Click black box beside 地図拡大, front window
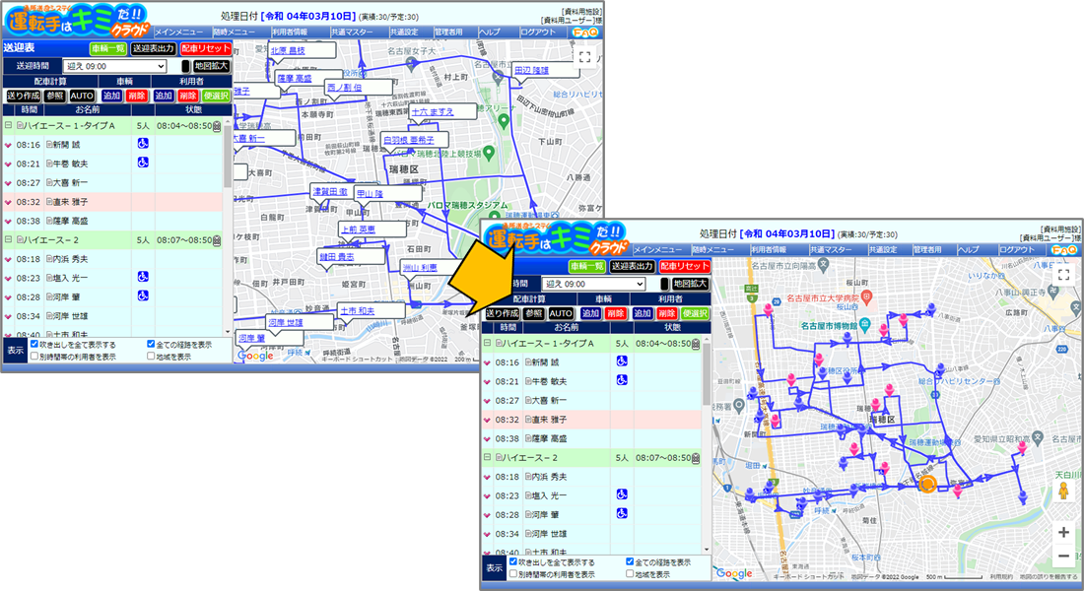Screen dimensions: 1084x591 664,284
